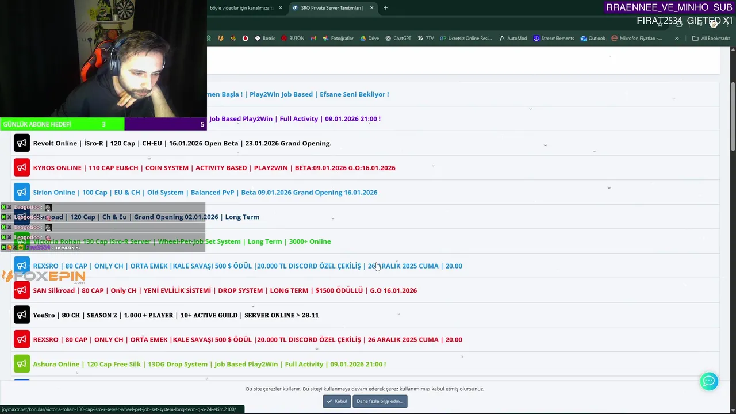This screenshot has height=414, width=736.
Task: Expand hidden bookmarks with the double chevron
Action: (677, 39)
